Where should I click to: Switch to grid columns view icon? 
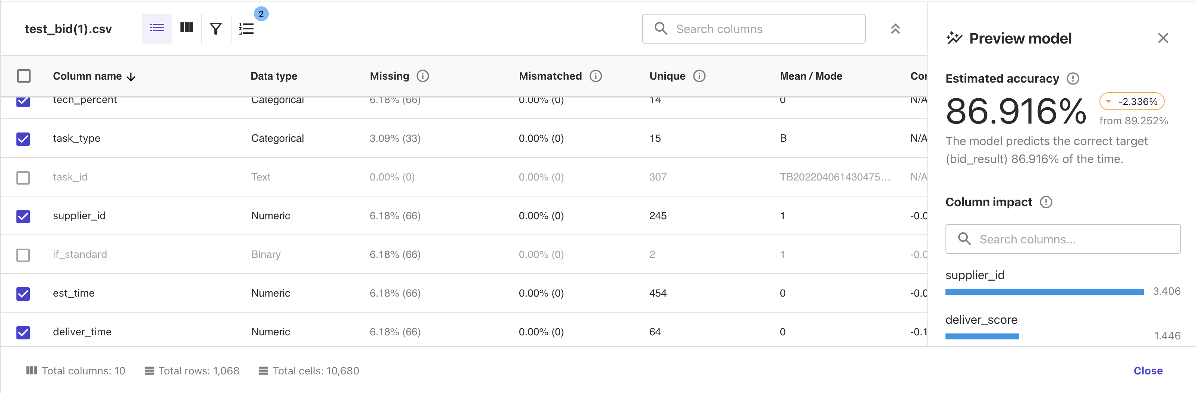pos(187,28)
